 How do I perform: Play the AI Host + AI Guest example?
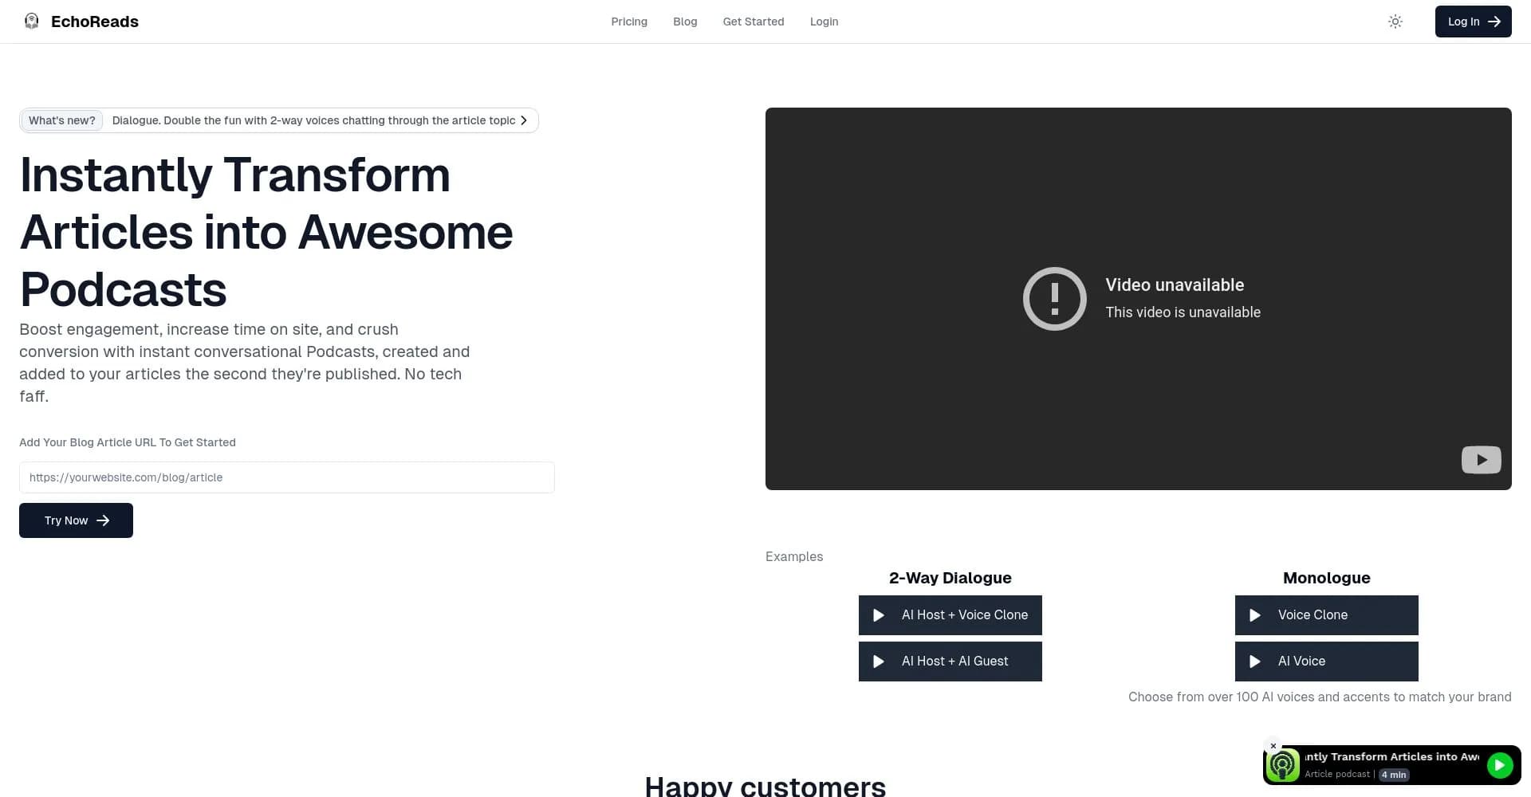(950, 662)
